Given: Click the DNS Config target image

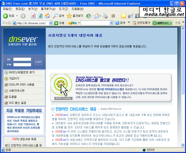Looking at the screenshot, I should tap(61, 87).
